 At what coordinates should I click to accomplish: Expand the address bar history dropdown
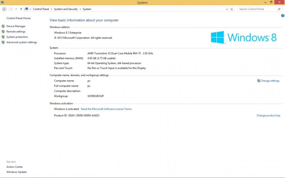(x=227, y=9)
